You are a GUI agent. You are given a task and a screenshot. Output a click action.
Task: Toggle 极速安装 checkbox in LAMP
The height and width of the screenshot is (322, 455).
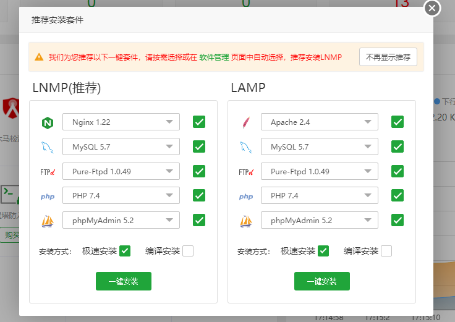tap(323, 251)
